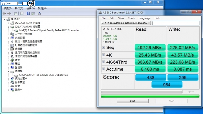203x114 pixels.
Task: Collapse the 楓雅-PC root tree node
Action: [5, 19]
